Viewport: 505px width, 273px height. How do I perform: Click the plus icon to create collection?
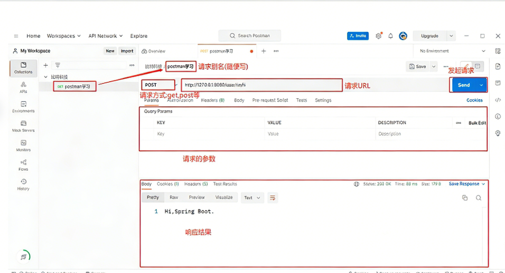tap(46, 65)
